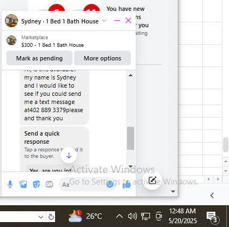This screenshot has height=227, width=229.
Task: Open the sticker picker icon
Action: tap(36, 185)
